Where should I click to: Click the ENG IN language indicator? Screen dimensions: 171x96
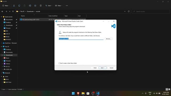(x=150, y=93)
